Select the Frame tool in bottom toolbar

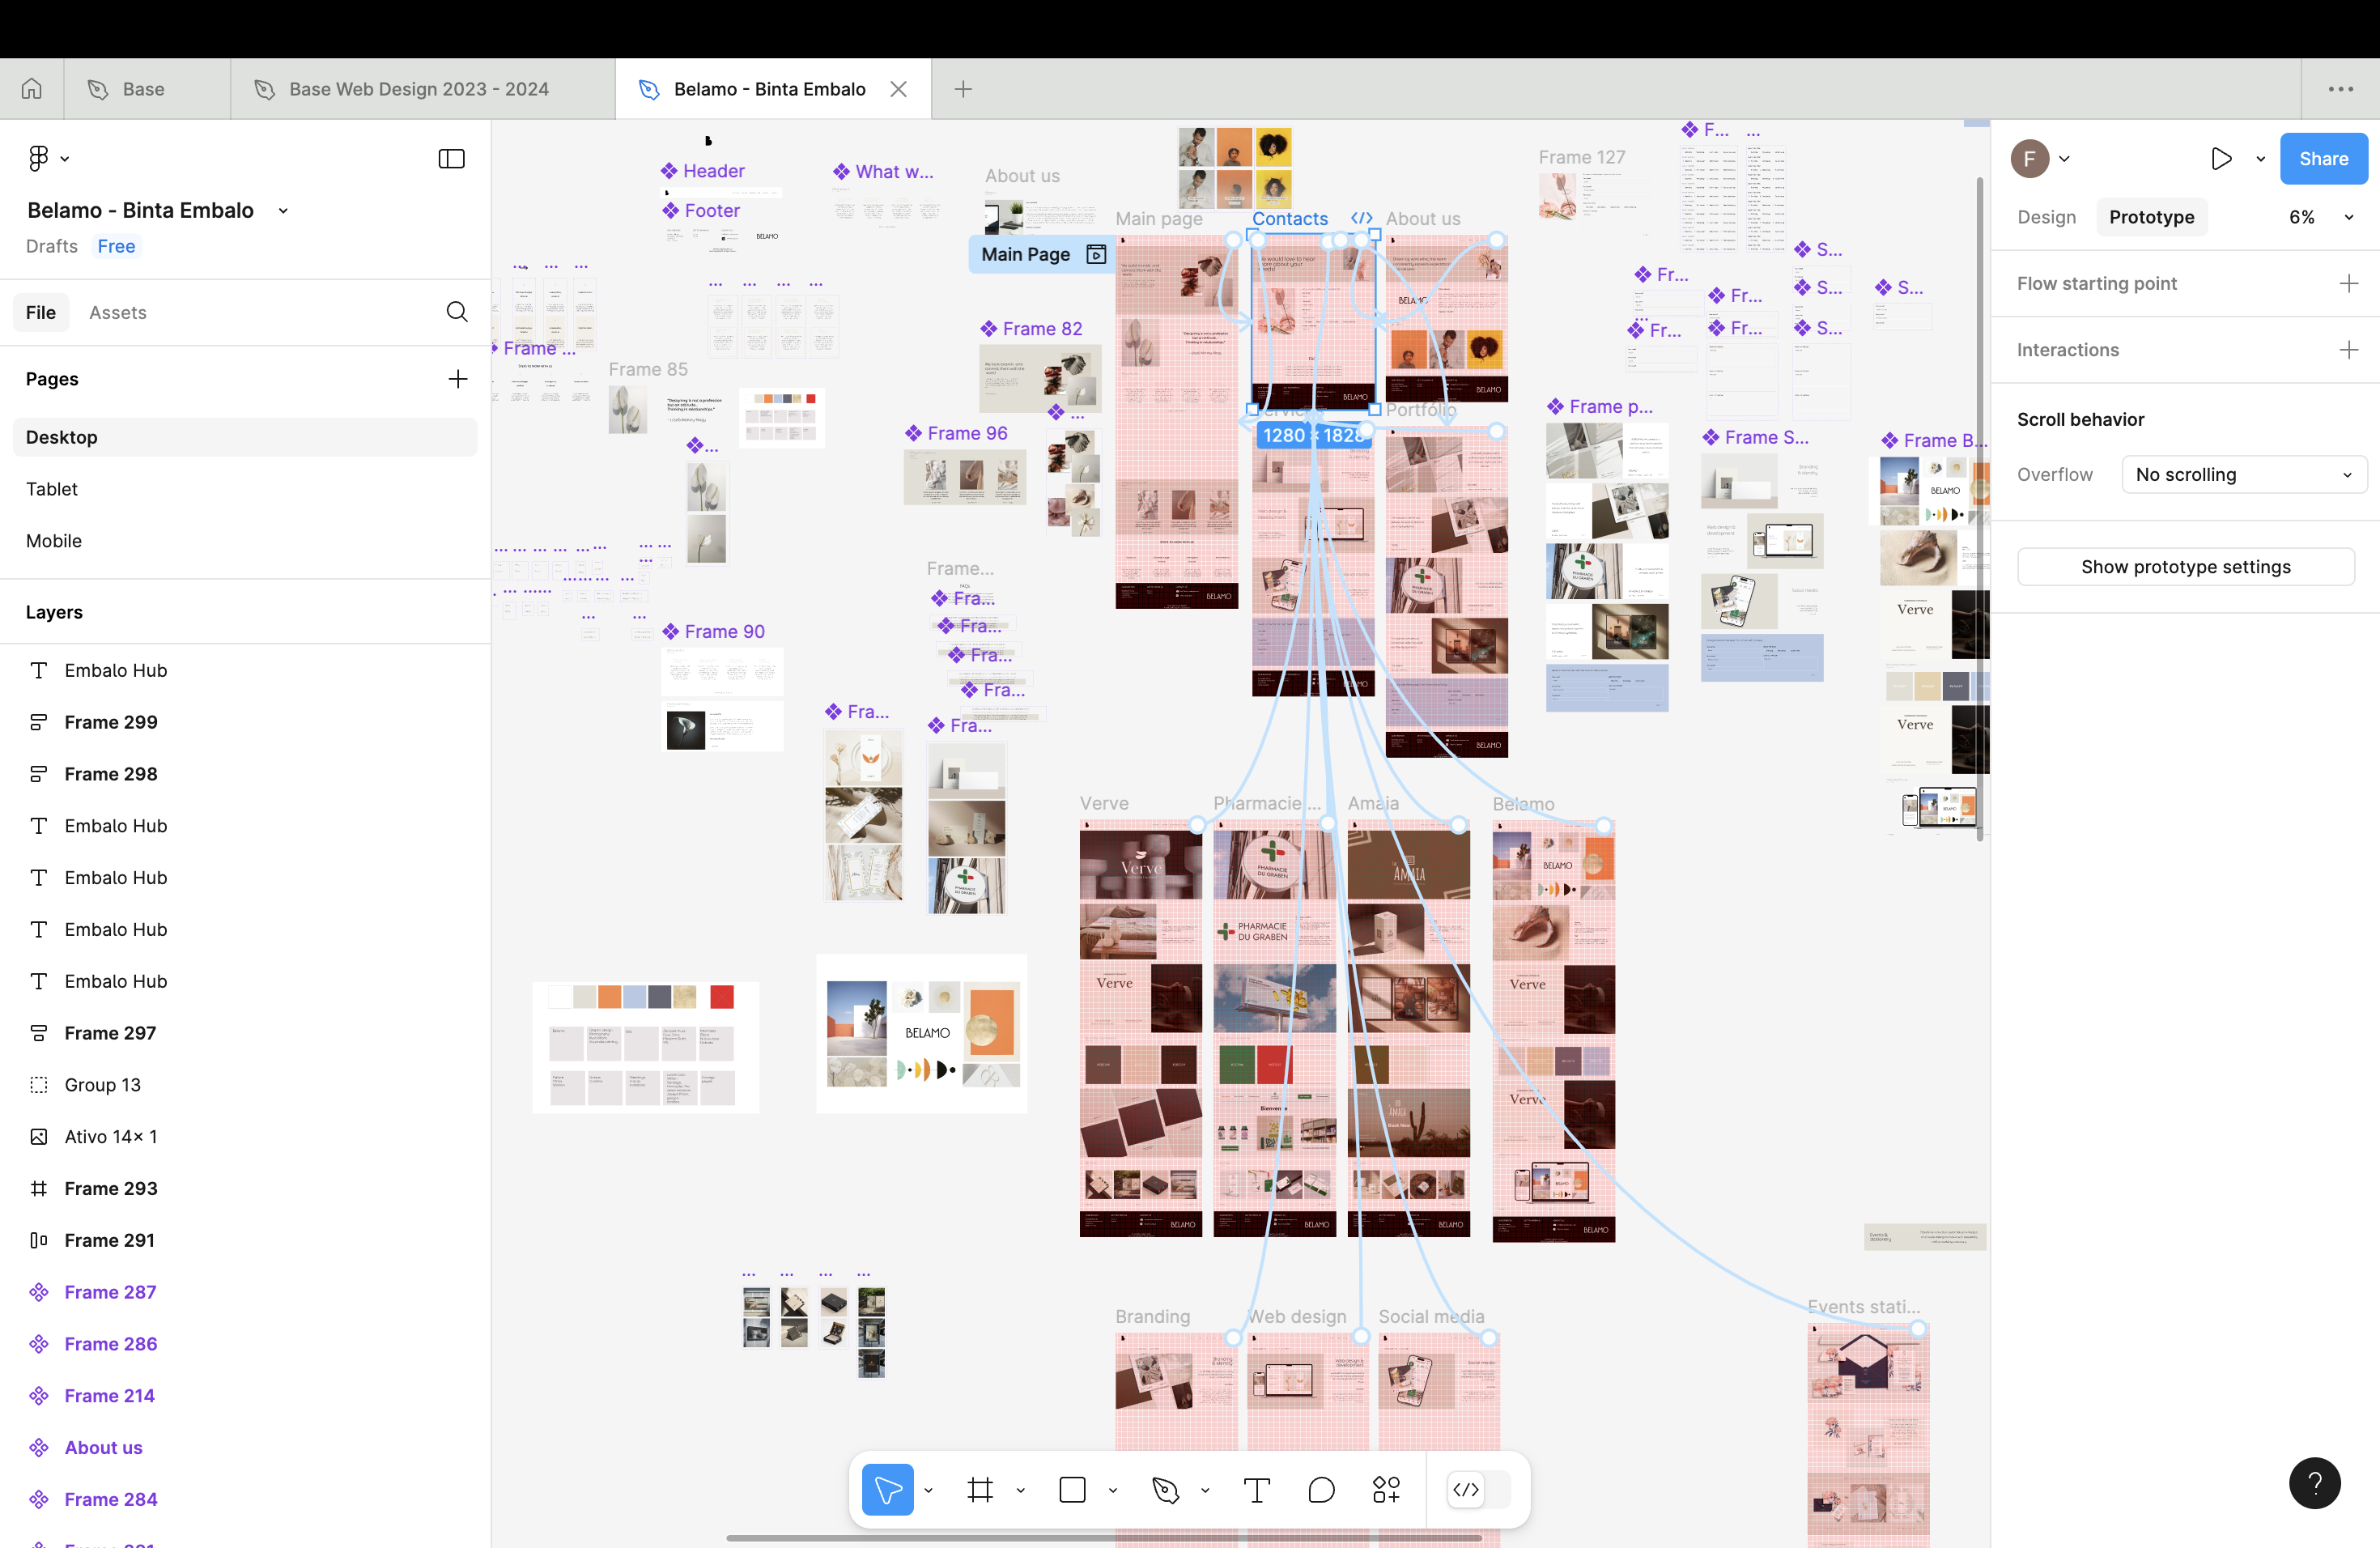(x=980, y=1490)
